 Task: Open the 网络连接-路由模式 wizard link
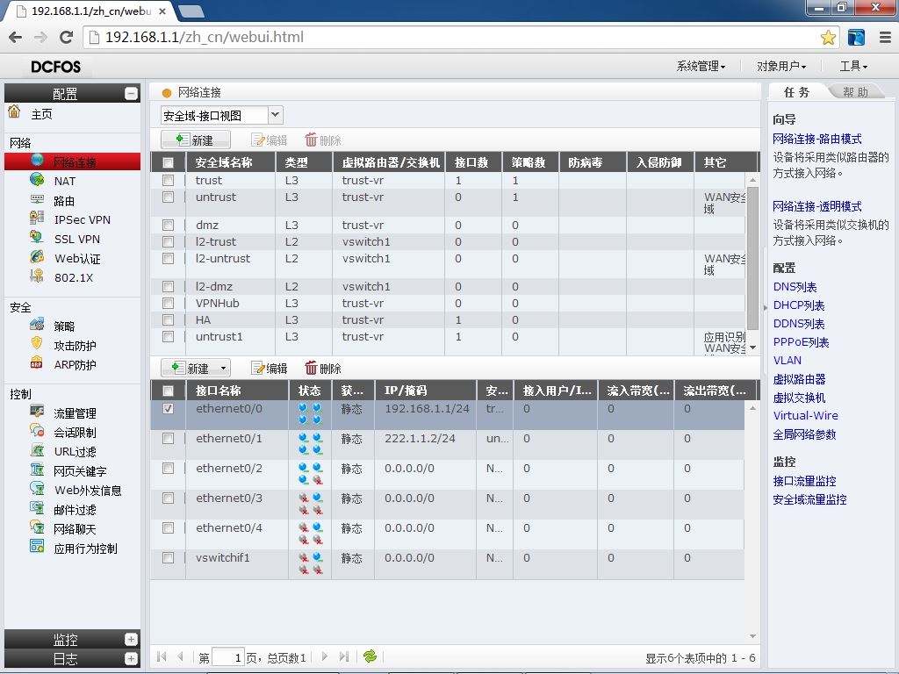point(817,139)
